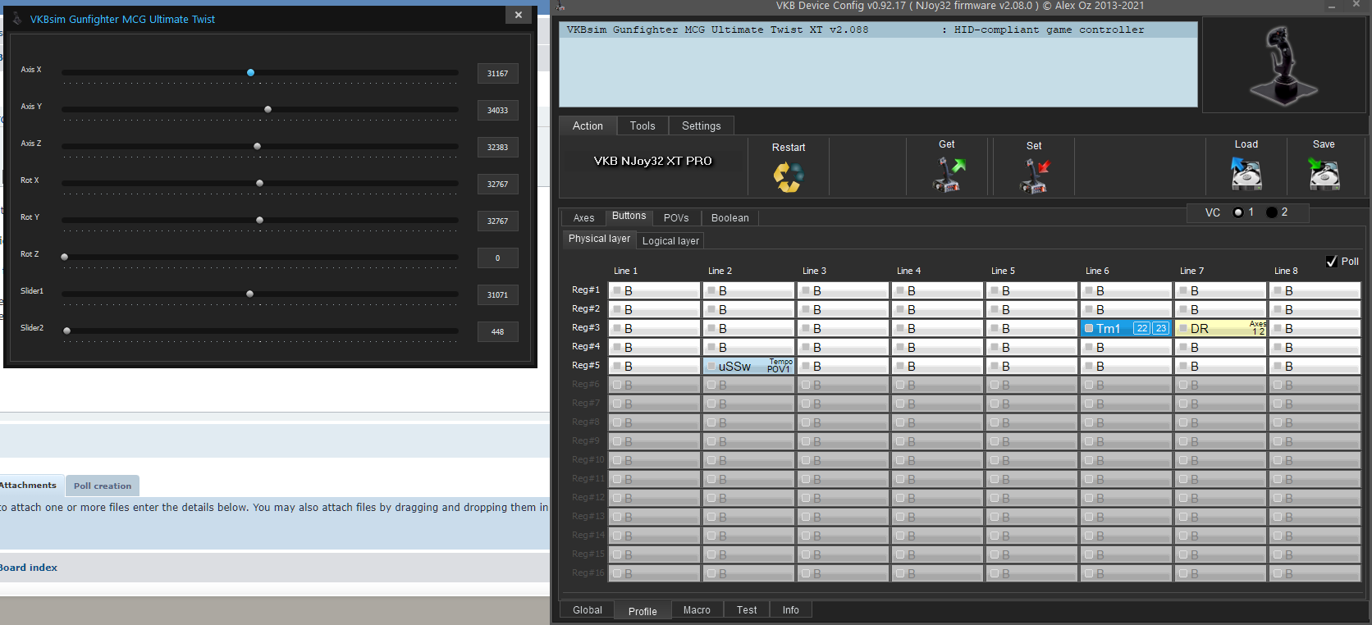1372x625 pixels.
Task: Click the Slider1 value field 31071
Action: point(497,294)
